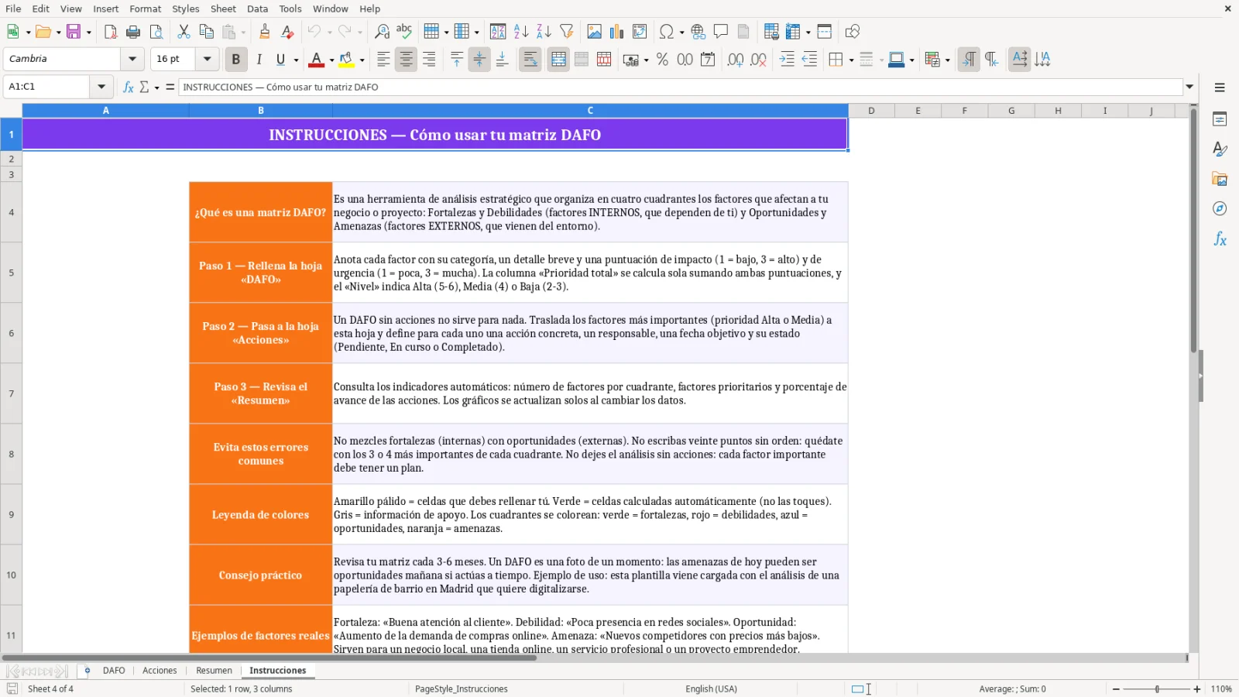Adjust the zoom slider handle
The height and width of the screenshot is (697, 1239).
(1157, 688)
